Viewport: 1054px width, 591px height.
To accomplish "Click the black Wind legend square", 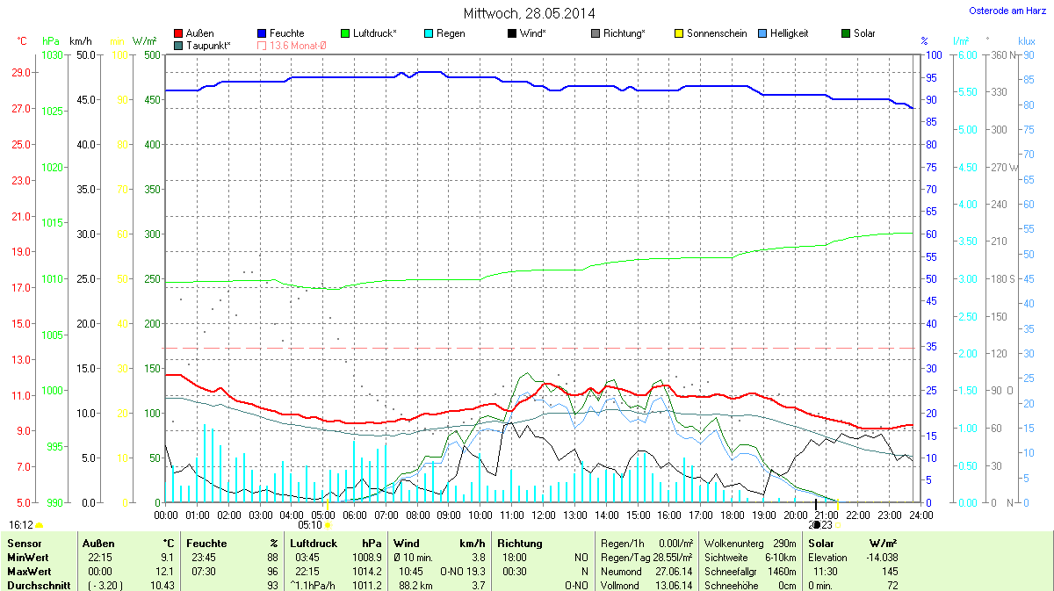I will (x=512, y=33).
